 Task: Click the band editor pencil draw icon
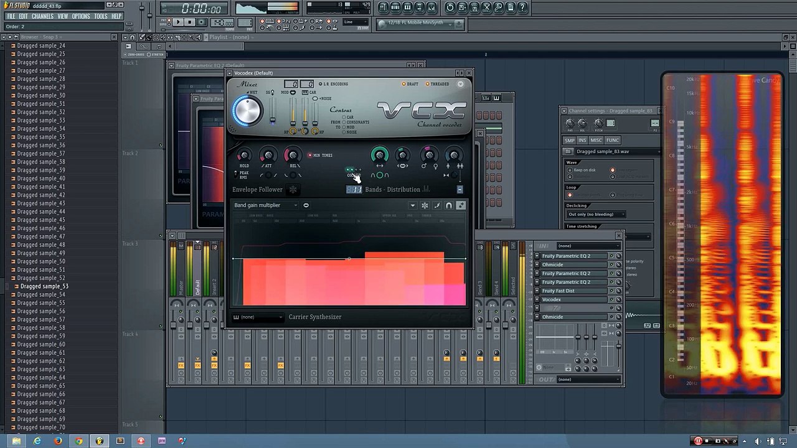click(x=436, y=205)
